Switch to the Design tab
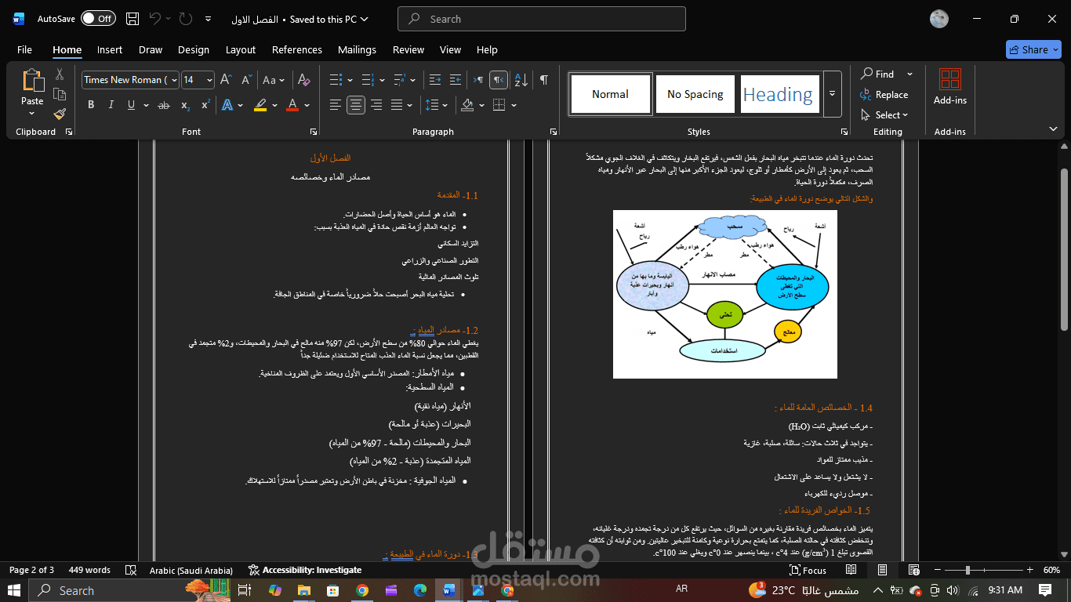The image size is (1071, 602). tap(193, 49)
